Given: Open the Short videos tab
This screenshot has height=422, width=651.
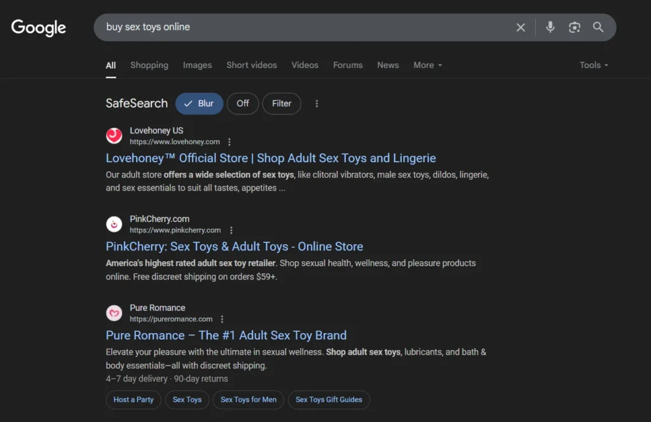Looking at the screenshot, I should 252,65.
